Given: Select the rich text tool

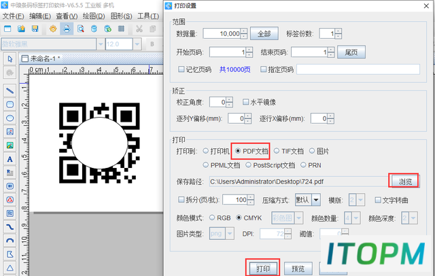Looking at the screenshot, I should [10, 173].
